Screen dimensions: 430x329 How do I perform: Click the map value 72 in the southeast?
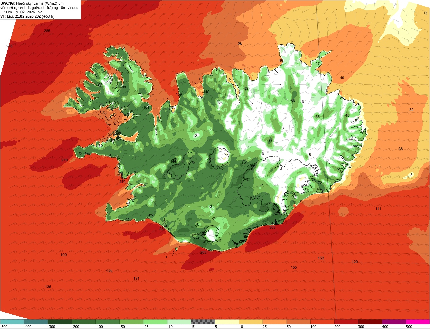[x=320, y=183]
